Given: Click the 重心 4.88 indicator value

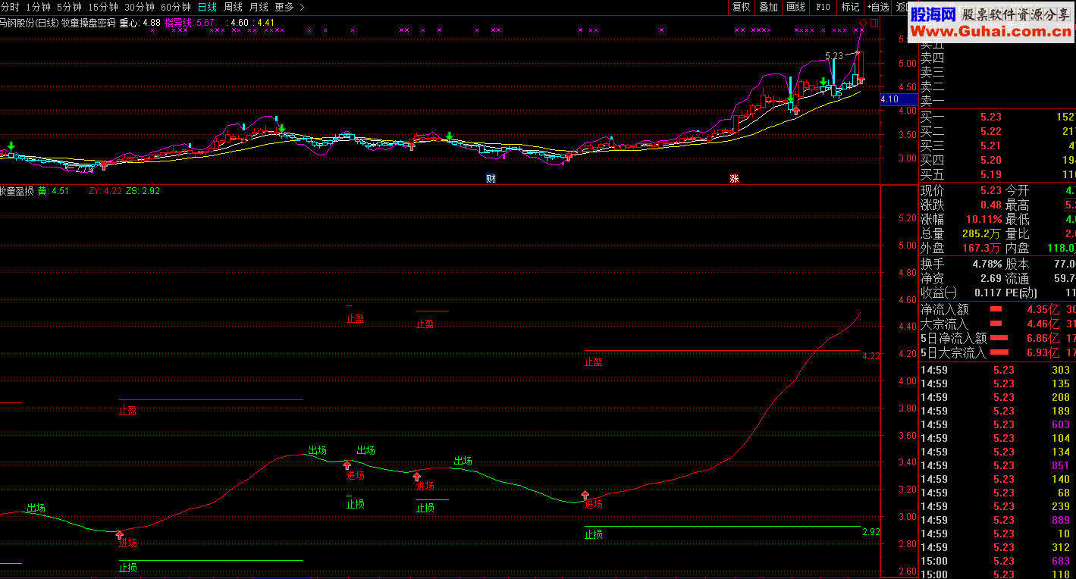Looking at the screenshot, I should (x=140, y=23).
